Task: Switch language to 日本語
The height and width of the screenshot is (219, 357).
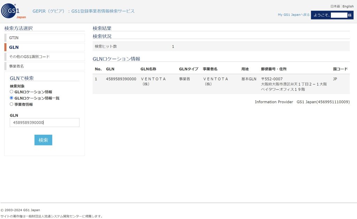Action: [335, 6]
